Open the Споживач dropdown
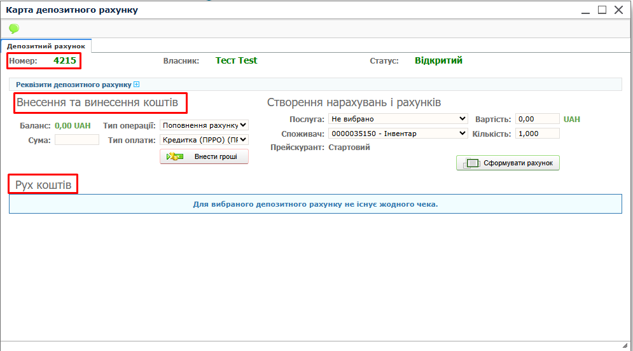This screenshot has height=351, width=633. 398,134
